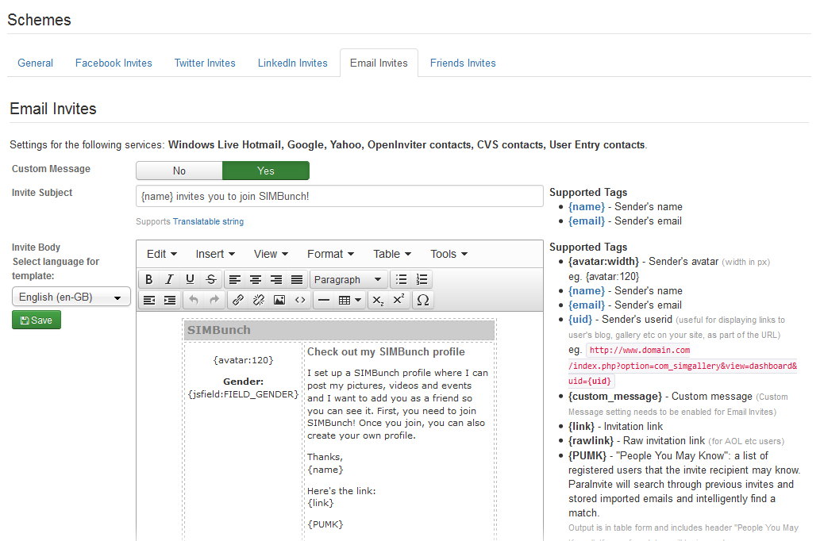Expand the table insert dropdown
This screenshot has width=824, height=541.
(x=350, y=300)
